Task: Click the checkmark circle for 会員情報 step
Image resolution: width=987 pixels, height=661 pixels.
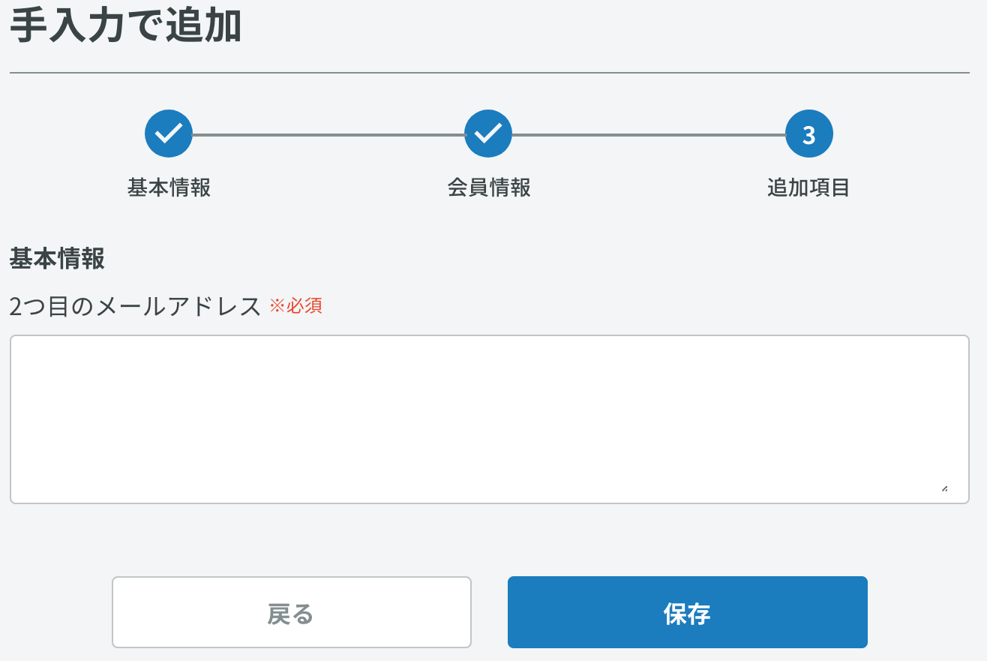Action: point(488,134)
